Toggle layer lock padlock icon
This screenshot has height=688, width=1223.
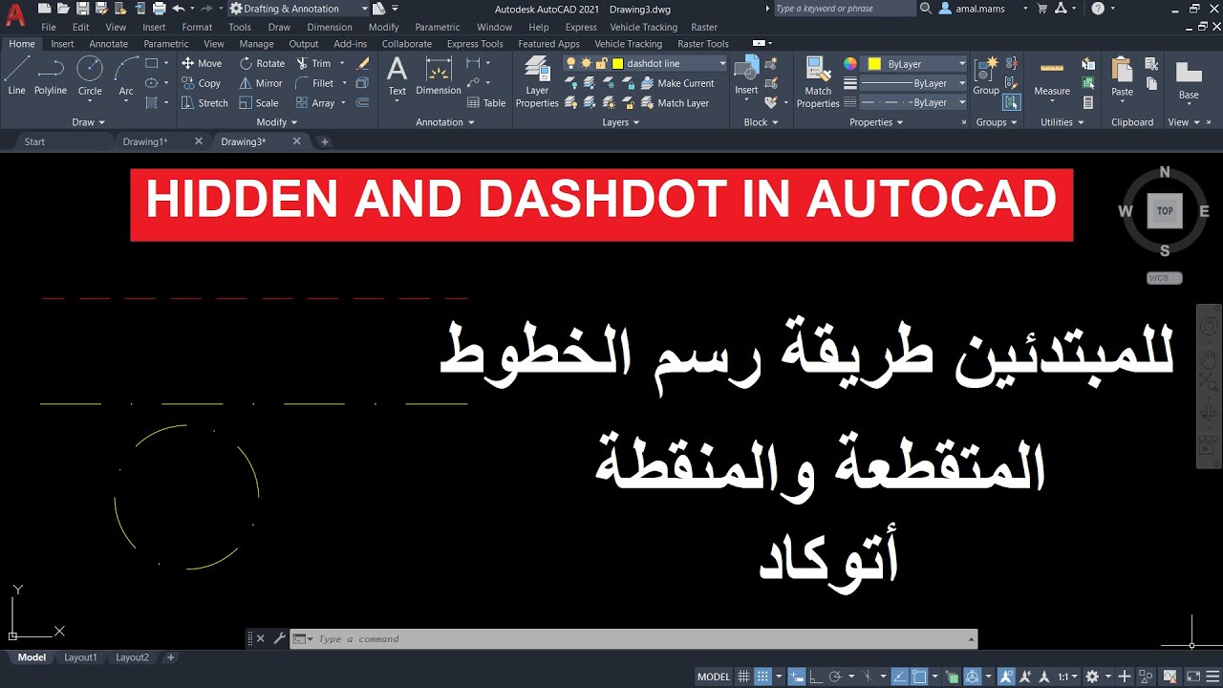(x=602, y=63)
